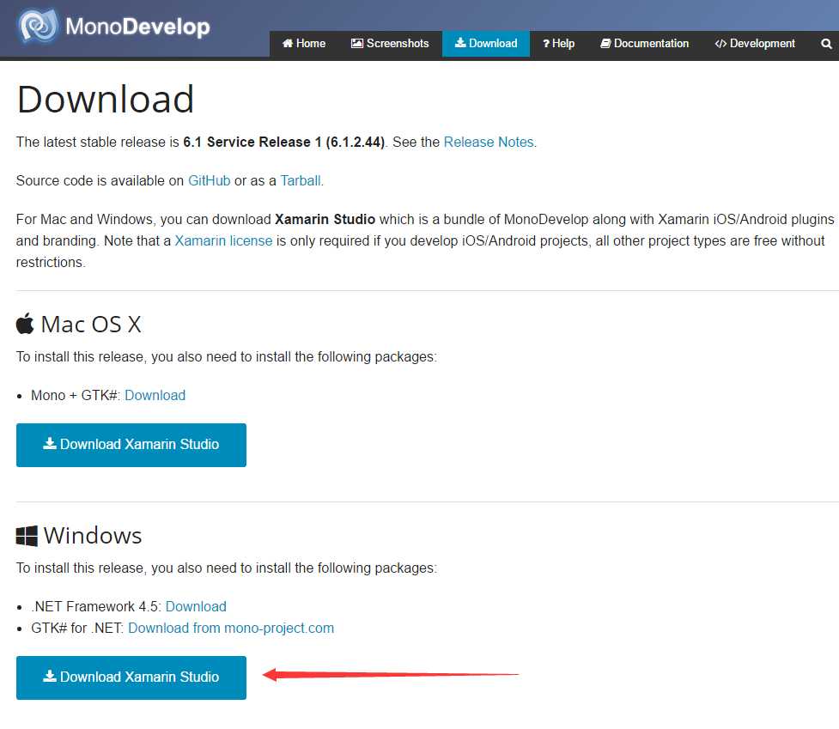The image size is (839, 729).
Task: Click the '6.1 Service Release 1 (6.1.2.44)' text
Action: [283, 143]
